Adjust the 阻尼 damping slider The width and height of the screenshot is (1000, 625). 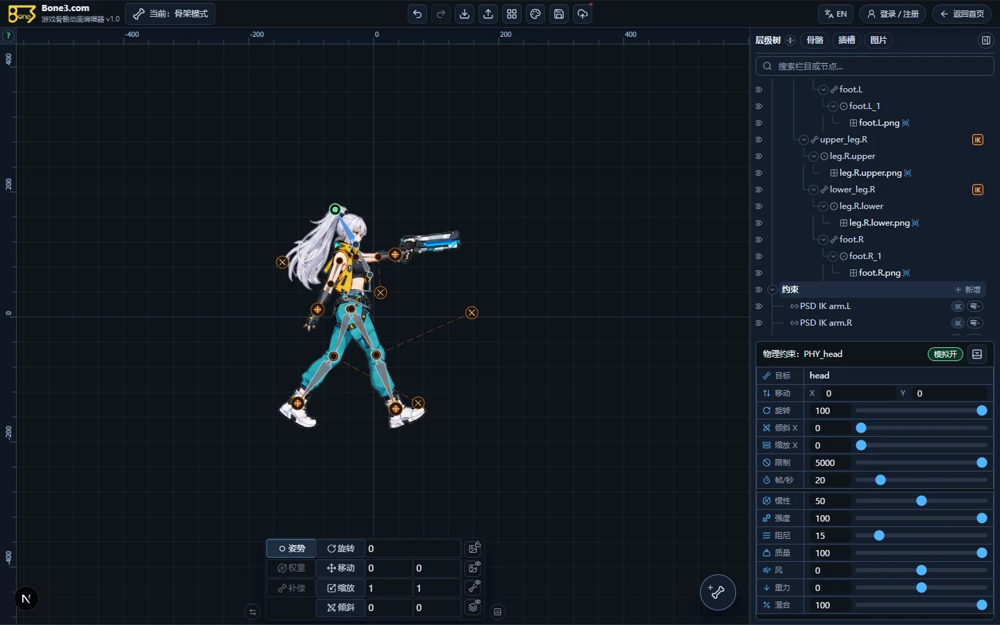pos(921,535)
